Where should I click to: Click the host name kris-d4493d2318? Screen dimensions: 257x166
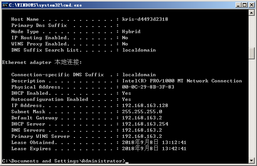pyautogui.click(x=145, y=19)
